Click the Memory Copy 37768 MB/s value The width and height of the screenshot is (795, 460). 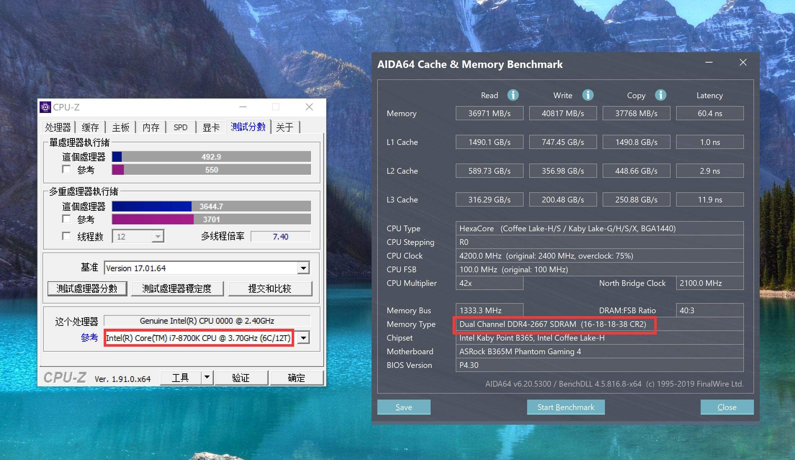point(636,113)
